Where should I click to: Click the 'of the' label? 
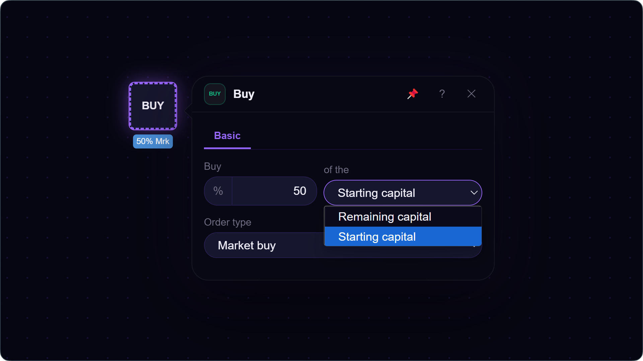336,170
